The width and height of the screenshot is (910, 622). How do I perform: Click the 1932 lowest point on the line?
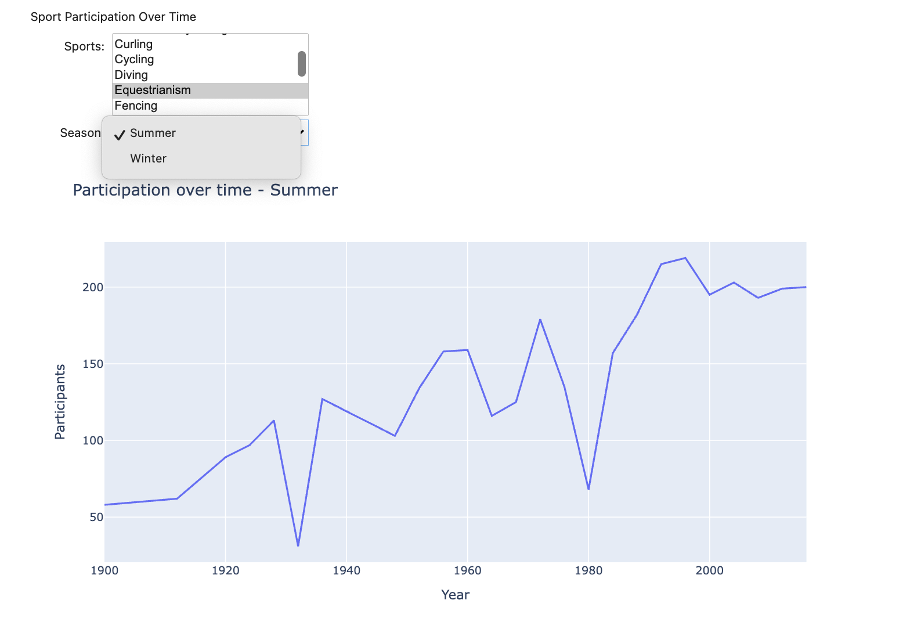tap(298, 545)
